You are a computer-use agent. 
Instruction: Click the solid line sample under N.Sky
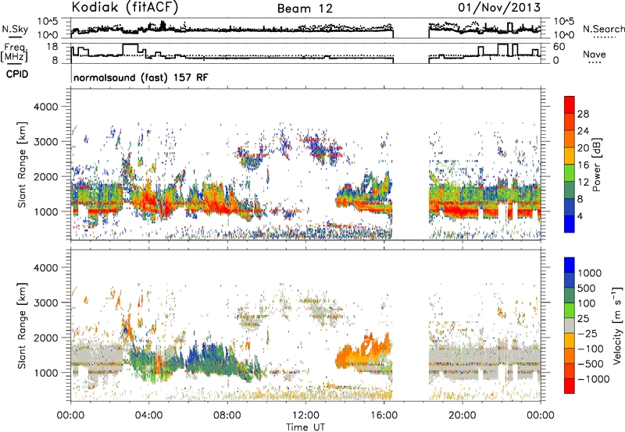(15, 37)
